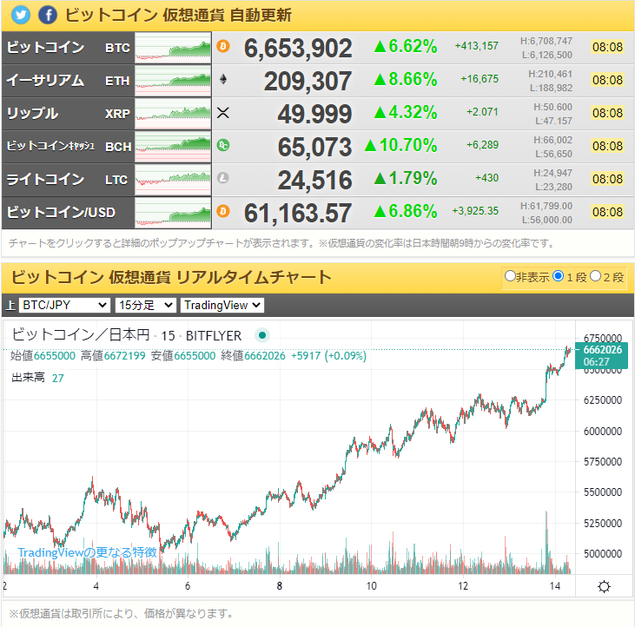Click the grey Litecoin icon
The width and height of the screenshot is (635, 627).
click(x=222, y=178)
